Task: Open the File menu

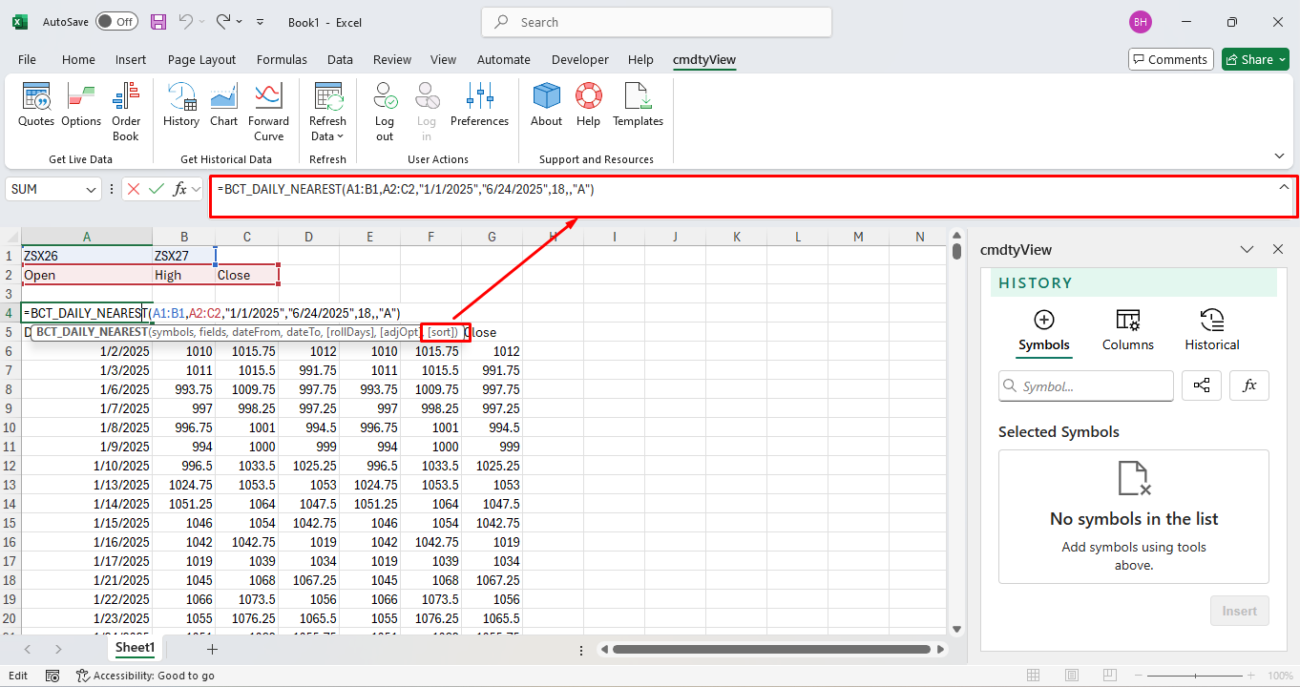Action: [27, 59]
